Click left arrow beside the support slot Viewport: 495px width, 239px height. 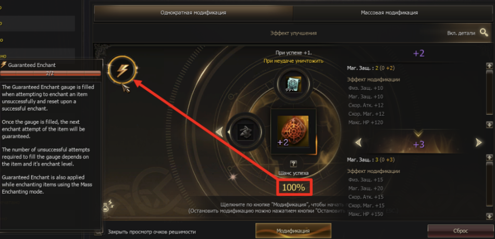(x=219, y=131)
